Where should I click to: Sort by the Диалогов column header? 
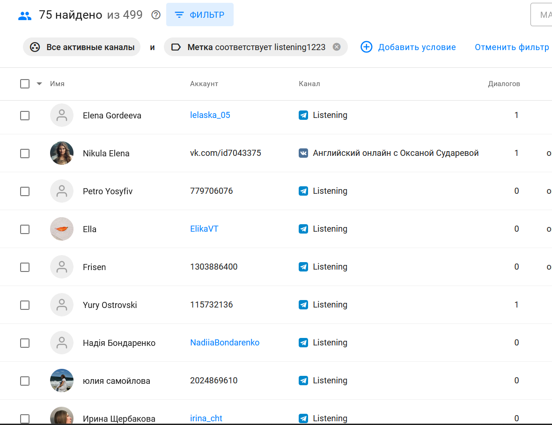tap(504, 84)
